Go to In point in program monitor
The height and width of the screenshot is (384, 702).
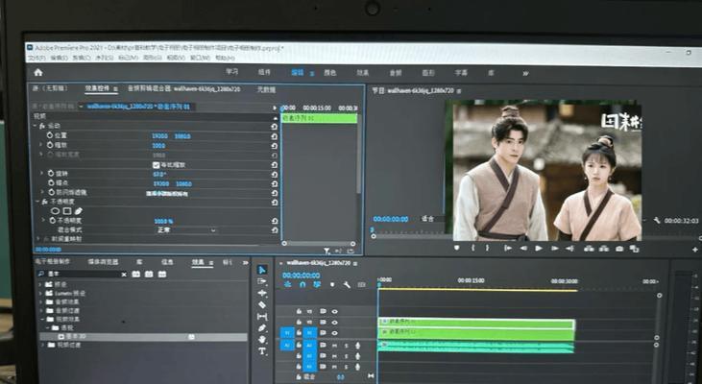pyautogui.click(x=508, y=248)
